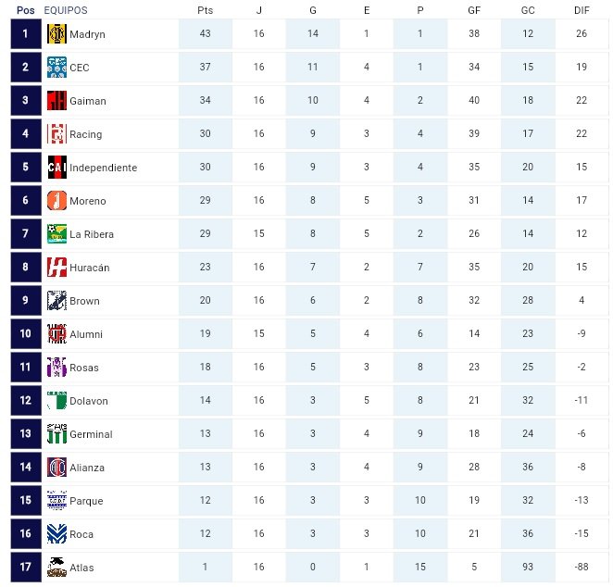Click the Germinal team name
613x587 pixels.
point(91,434)
